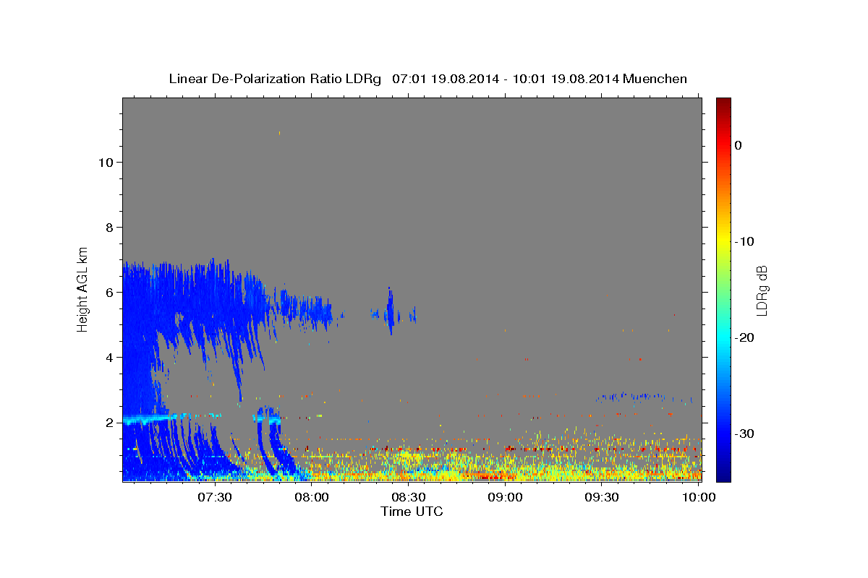Click the 08:30 time tick label

pos(408,497)
